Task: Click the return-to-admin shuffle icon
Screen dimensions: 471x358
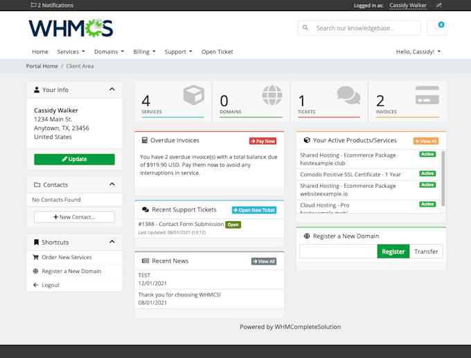Action: 438,5
